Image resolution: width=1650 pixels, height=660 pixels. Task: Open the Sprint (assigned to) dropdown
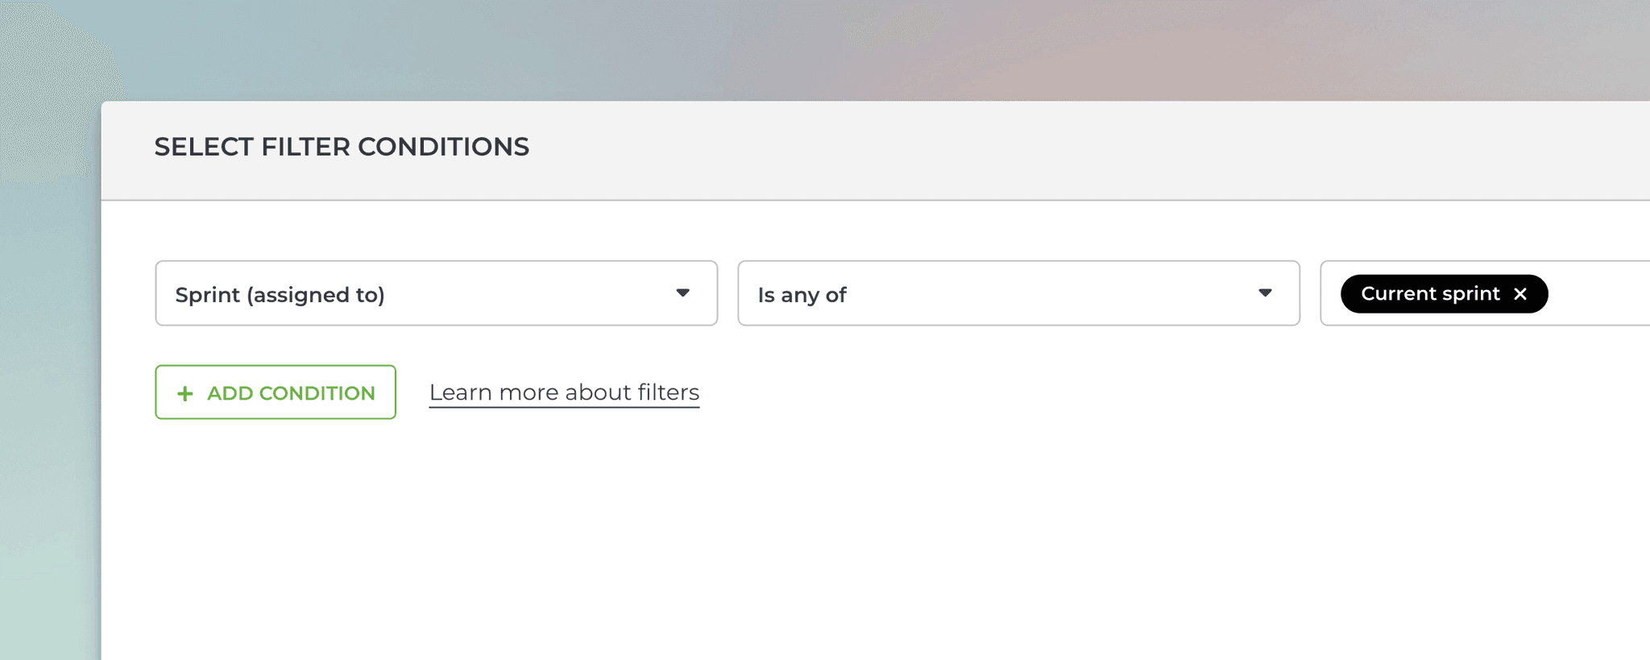pyautogui.click(x=435, y=293)
